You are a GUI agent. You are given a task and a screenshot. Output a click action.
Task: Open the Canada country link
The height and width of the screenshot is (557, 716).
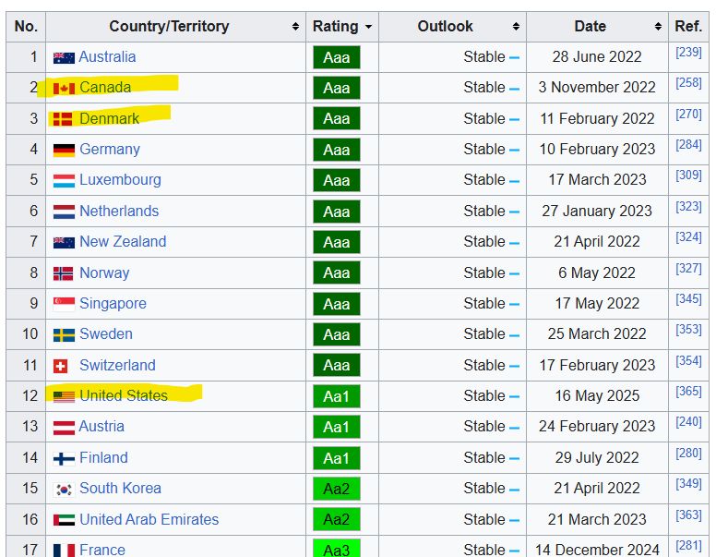(x=105, y=87)
